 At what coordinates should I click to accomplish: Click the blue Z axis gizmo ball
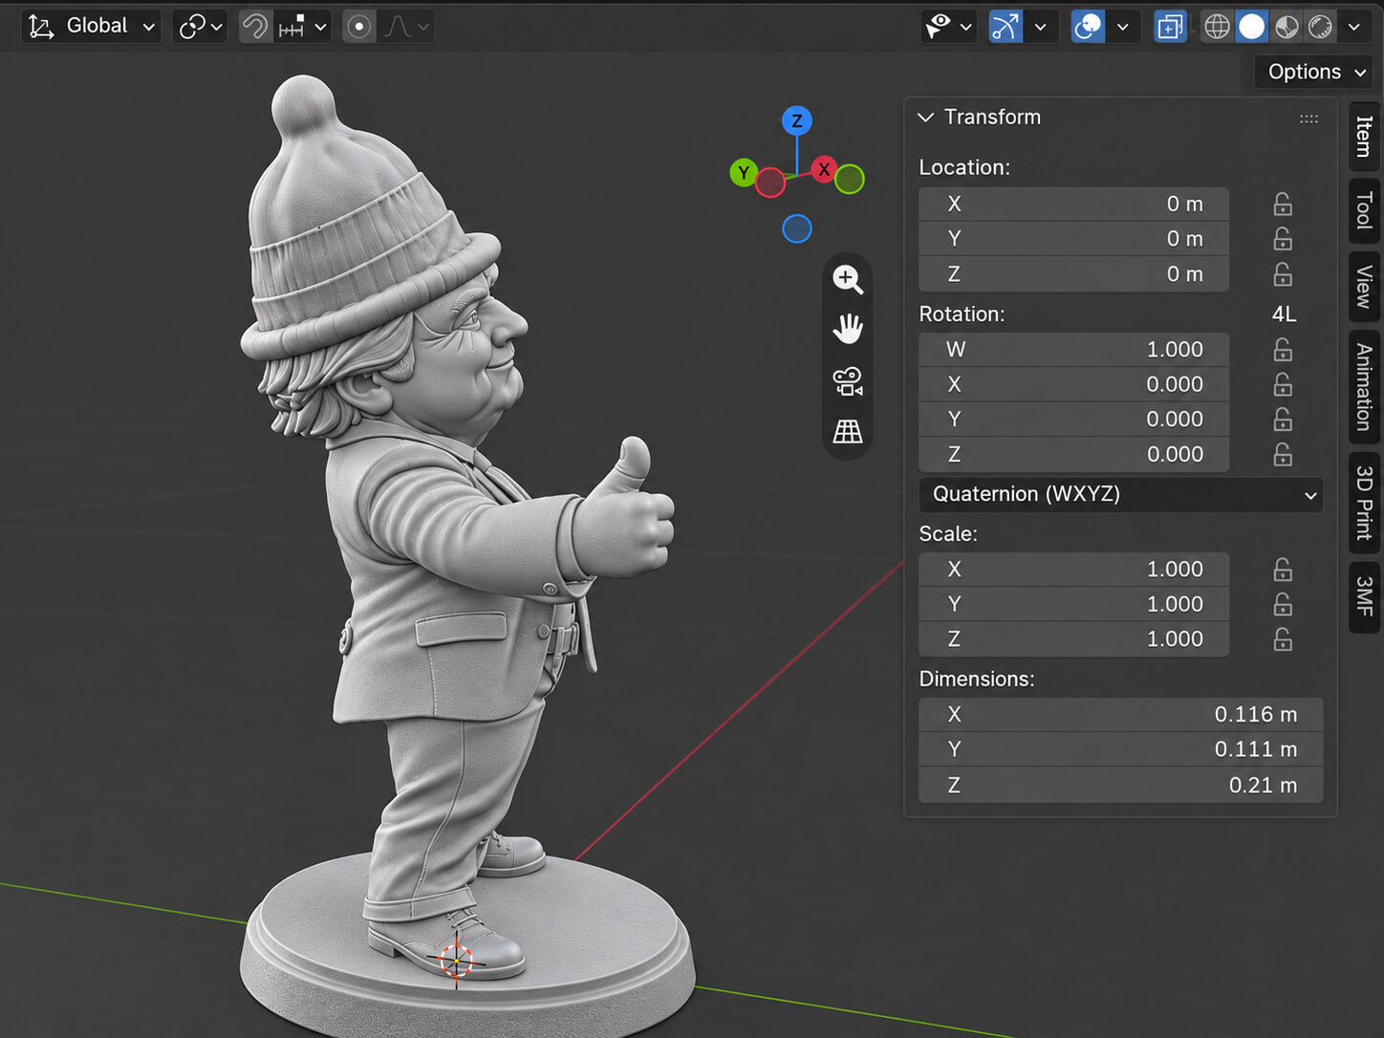point(797,120)
